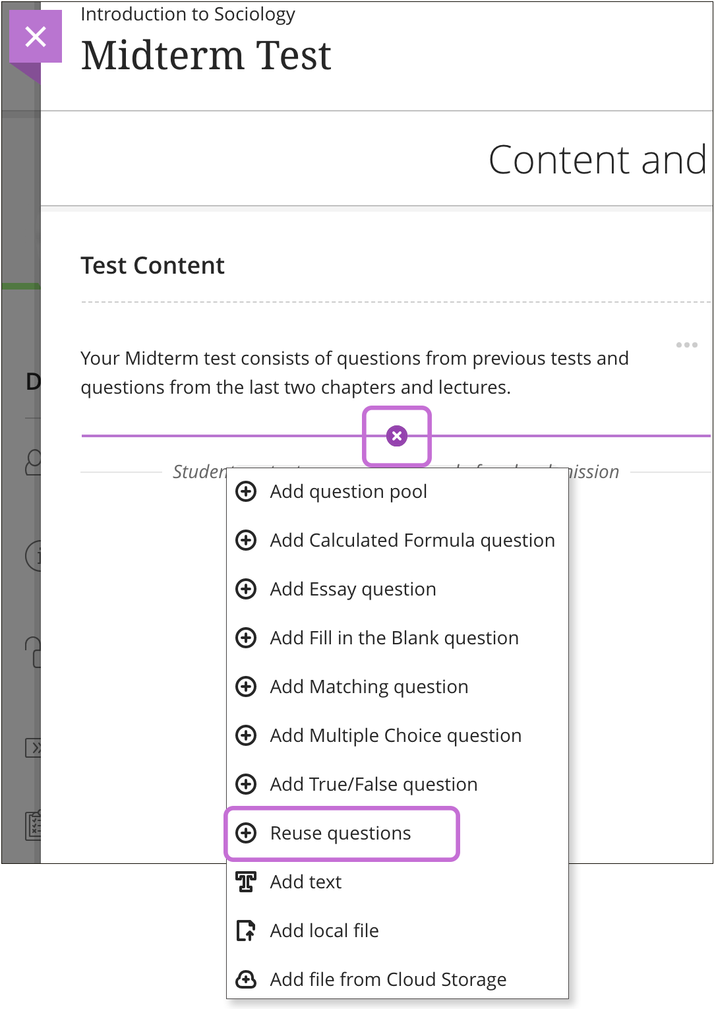Close the Midterm Test panel

click(35, 37)
